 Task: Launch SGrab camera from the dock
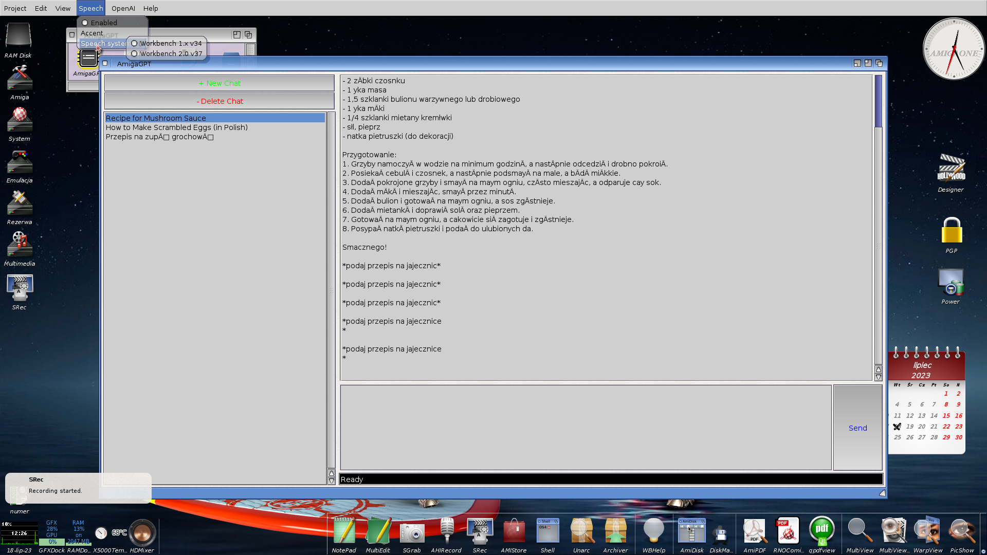412,533
